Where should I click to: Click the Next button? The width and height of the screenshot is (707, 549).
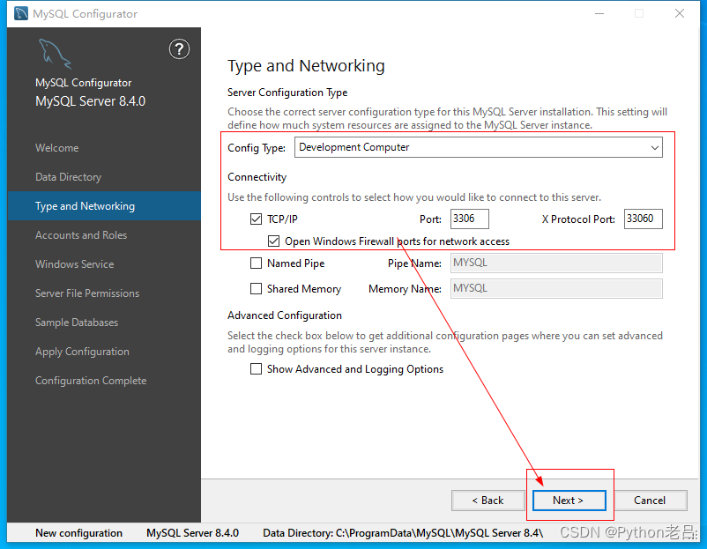tap(569, 501)
